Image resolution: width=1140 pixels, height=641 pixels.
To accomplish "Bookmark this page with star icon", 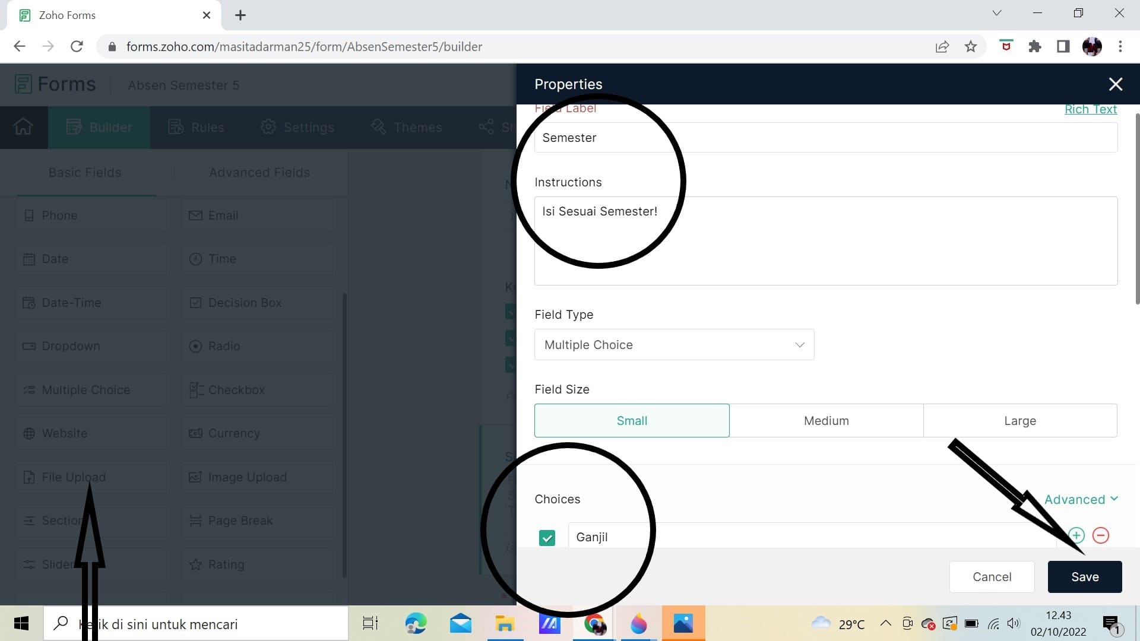I will click(971, 46).
